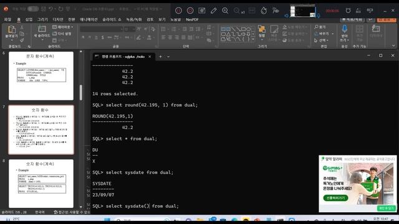Viewport: 399px width, 224px height.
Task: Click the accessibility status in status bar
Action: [x=72, y=212]
